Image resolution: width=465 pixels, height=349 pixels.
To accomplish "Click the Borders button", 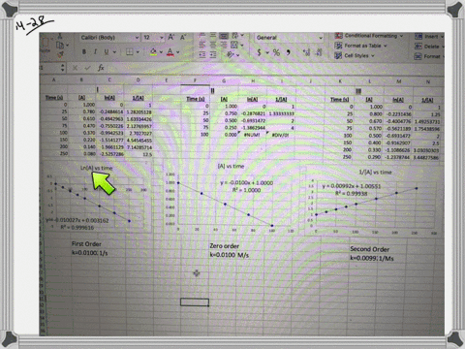I will (130, 51).
